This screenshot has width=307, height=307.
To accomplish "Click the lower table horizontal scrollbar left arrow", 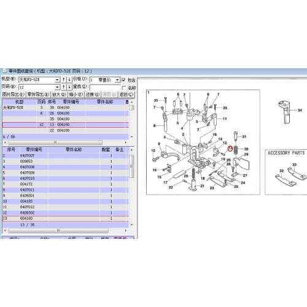I will 5,231.
